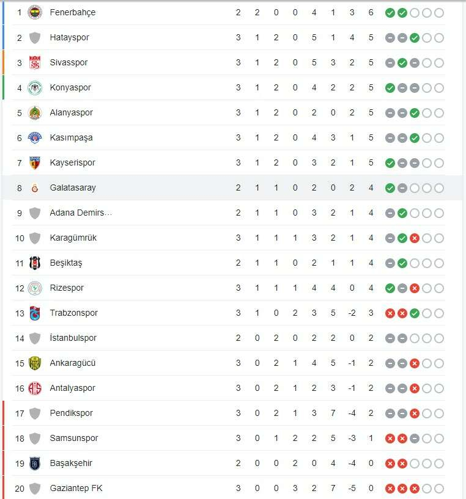Click the Ankaragücü team logo
466x499 pixels.
pos(35,363)
